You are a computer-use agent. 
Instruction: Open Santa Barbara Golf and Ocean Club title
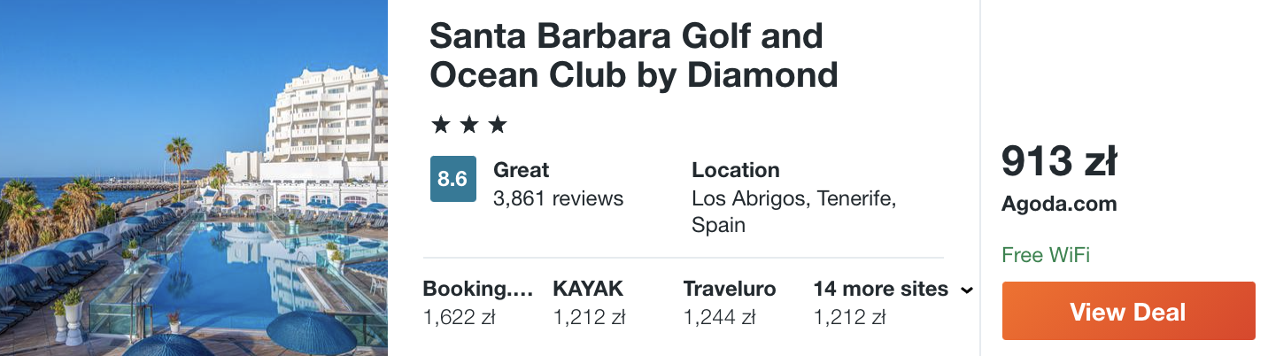tap(634, 55)
